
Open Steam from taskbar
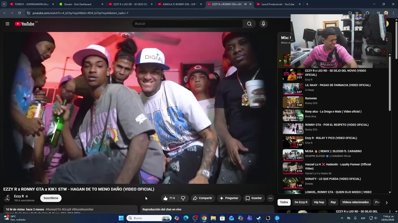pos(259,218)
